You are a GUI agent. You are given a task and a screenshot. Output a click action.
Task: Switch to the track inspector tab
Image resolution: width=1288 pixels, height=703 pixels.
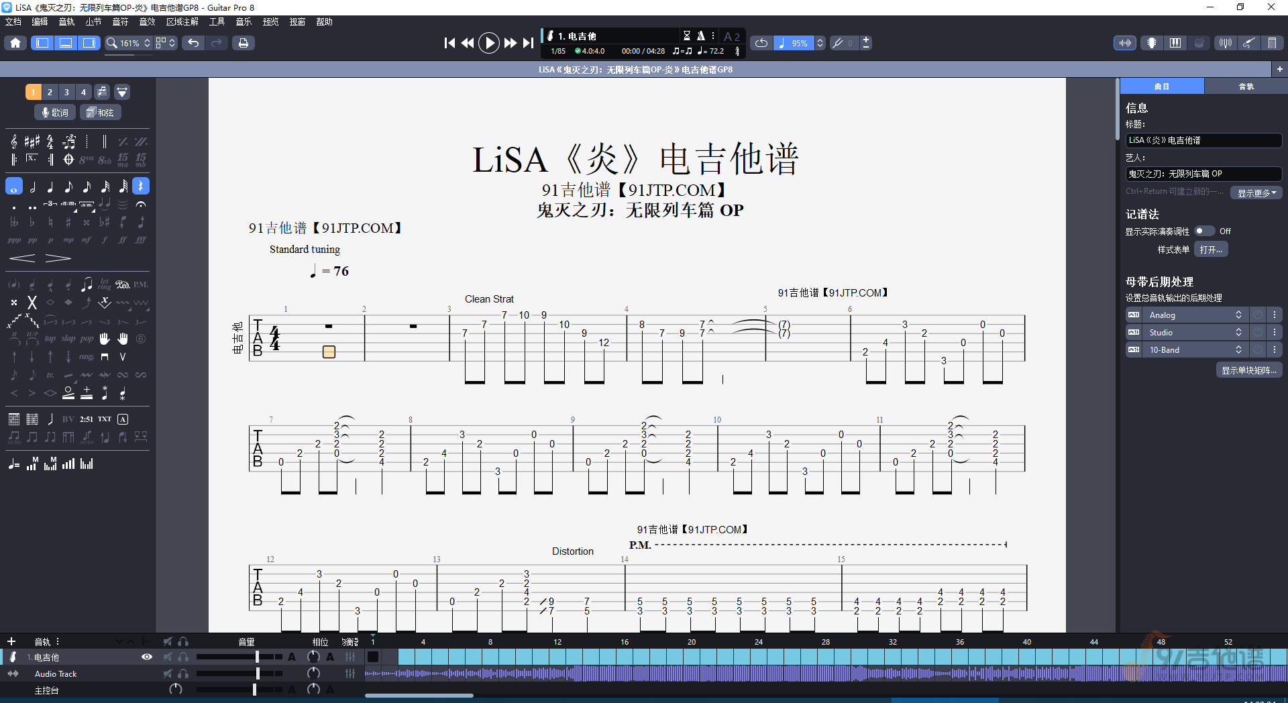[1246, 87]
